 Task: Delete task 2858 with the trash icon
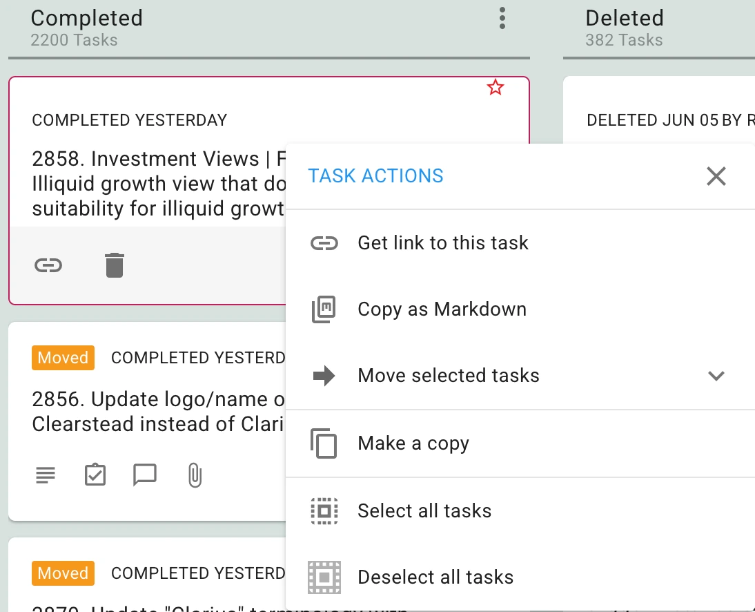pos(115,265)
